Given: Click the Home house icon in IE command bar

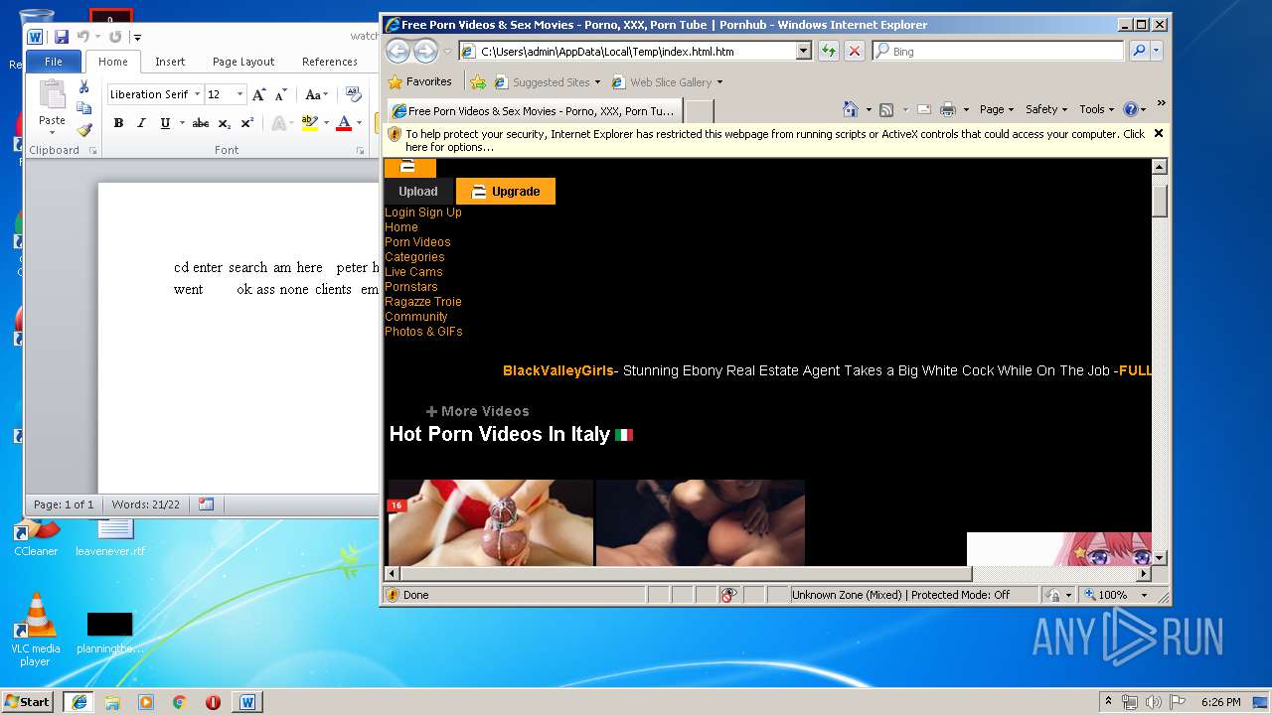Looking at the screenshot, I should pos(851,109).
